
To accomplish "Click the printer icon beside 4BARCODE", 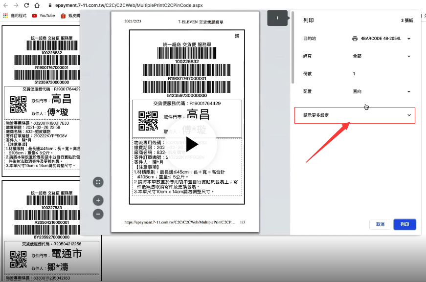I will 355,39.
